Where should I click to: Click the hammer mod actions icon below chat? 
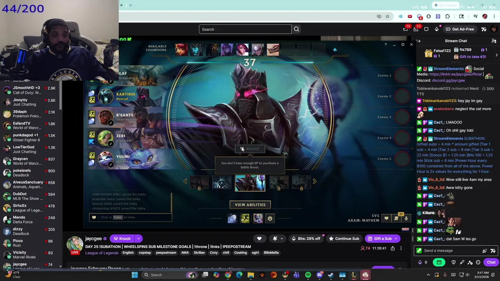pyautogui.click(x=470, y=262)
